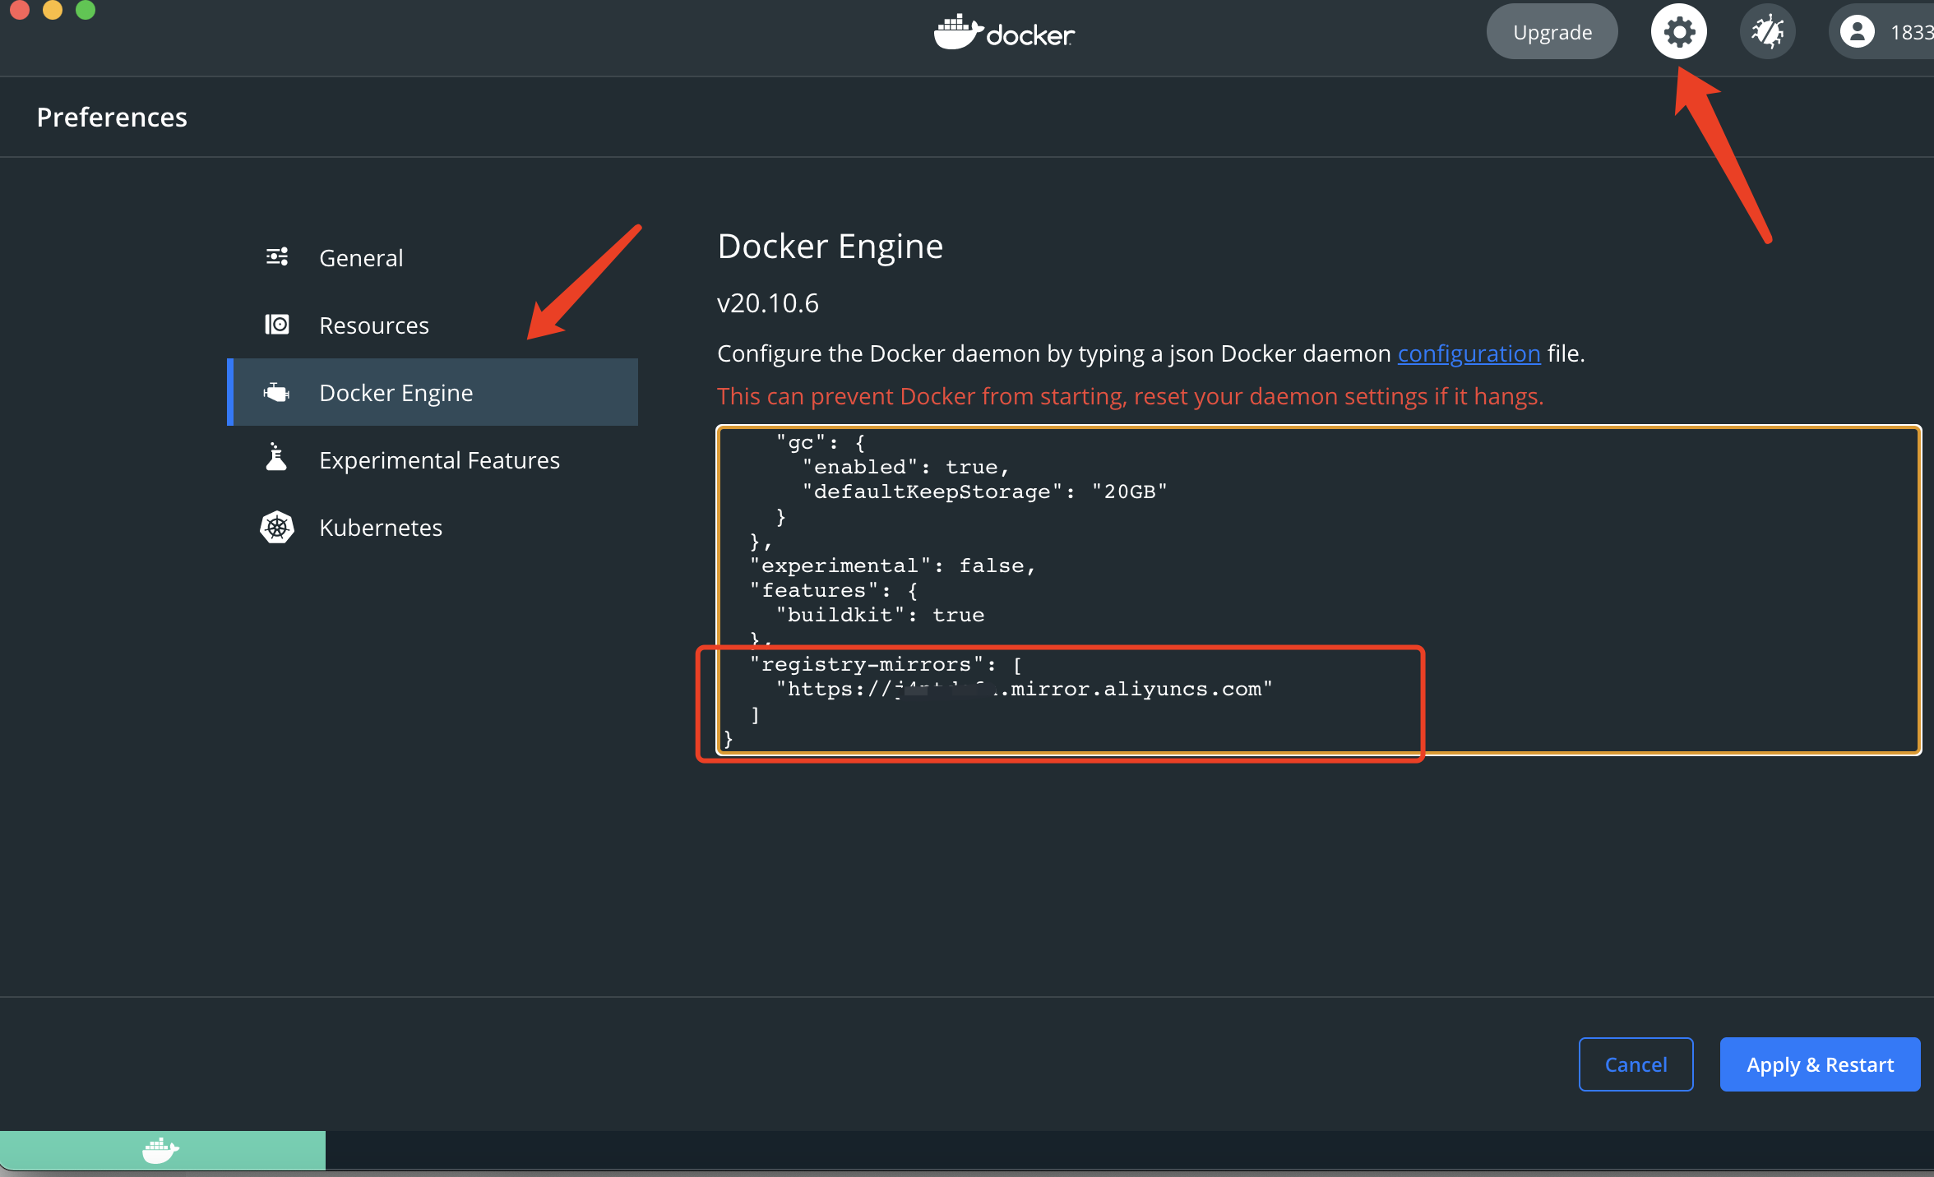Screen dimensions: 1934x1177
Task: Click the Upgrade button
Action: [x=1552, y=32]
